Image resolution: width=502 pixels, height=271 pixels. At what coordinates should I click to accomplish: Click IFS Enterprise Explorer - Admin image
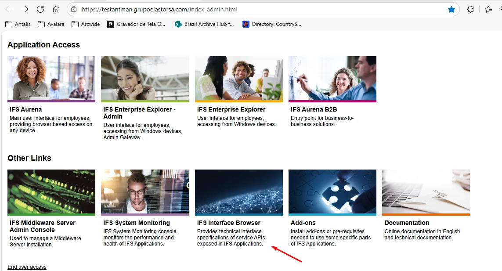tap(144, 79)
